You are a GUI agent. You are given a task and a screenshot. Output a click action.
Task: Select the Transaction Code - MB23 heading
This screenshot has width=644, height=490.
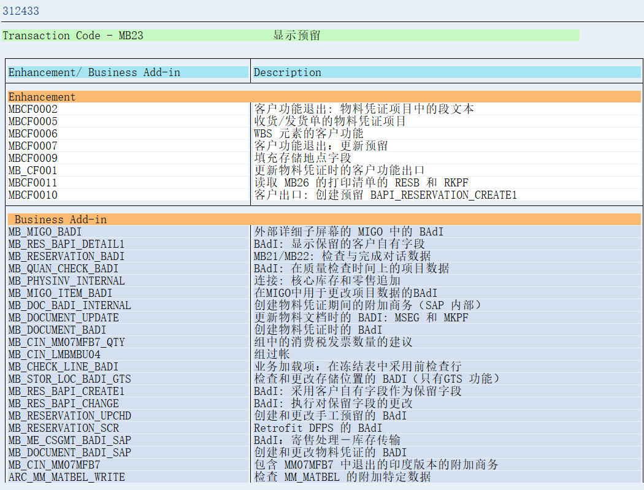point(73,36)
